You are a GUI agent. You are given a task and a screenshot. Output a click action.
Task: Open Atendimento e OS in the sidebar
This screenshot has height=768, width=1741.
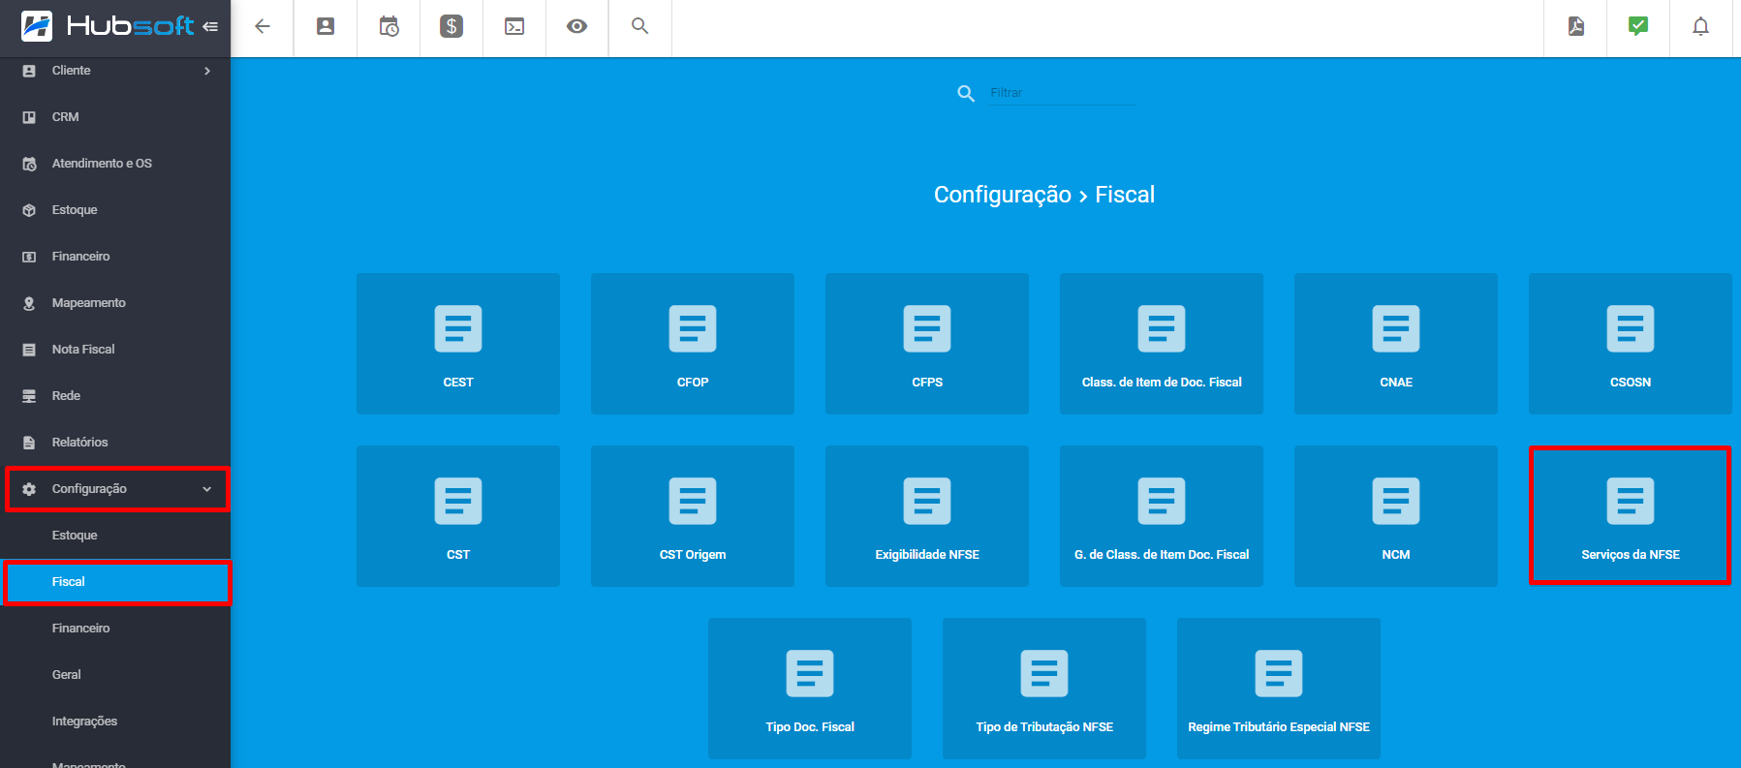(115, 164)
